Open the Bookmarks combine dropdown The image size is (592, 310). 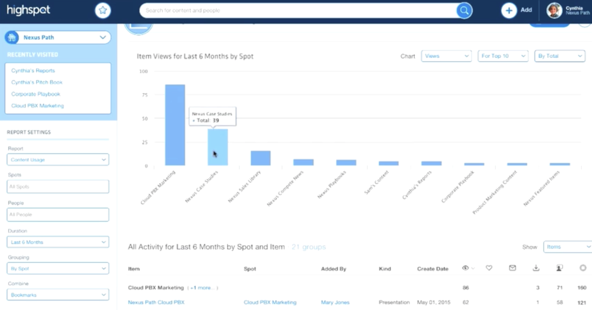pos(58,295)
